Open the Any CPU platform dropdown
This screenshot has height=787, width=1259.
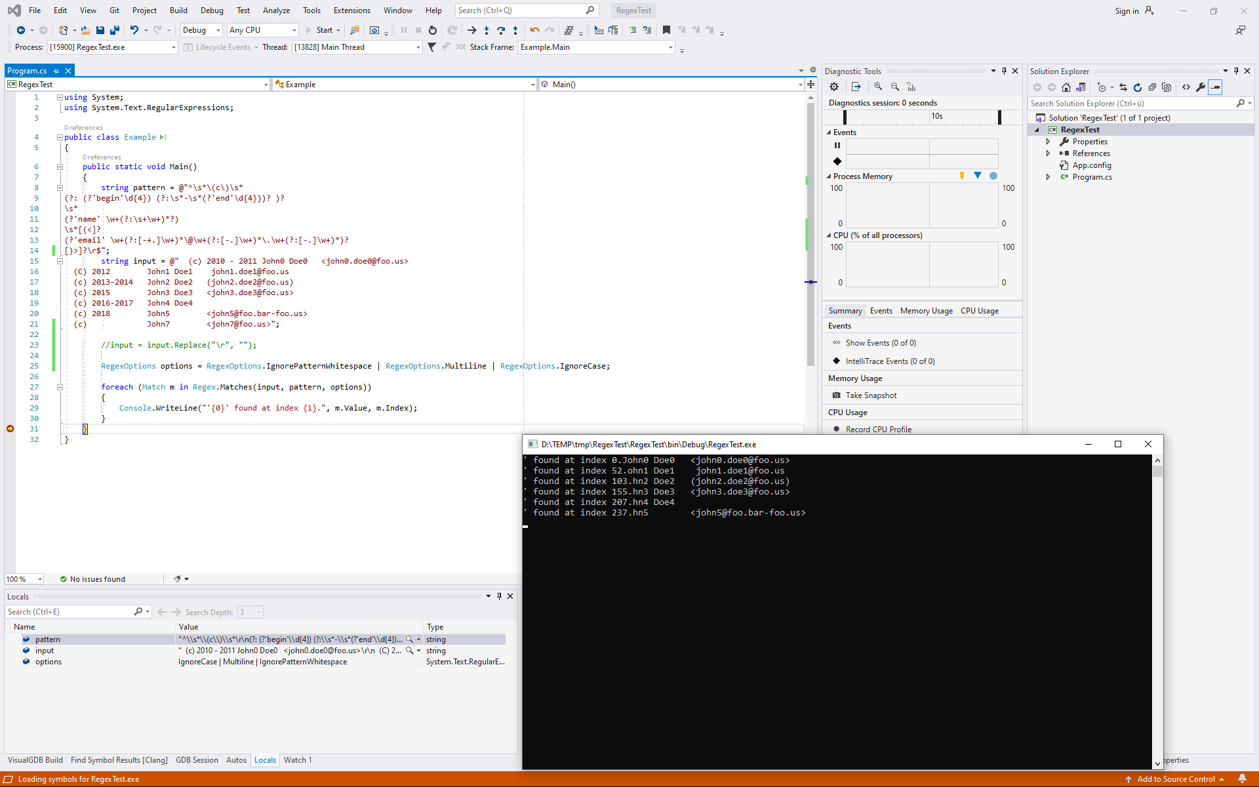[x=263, y=30]
